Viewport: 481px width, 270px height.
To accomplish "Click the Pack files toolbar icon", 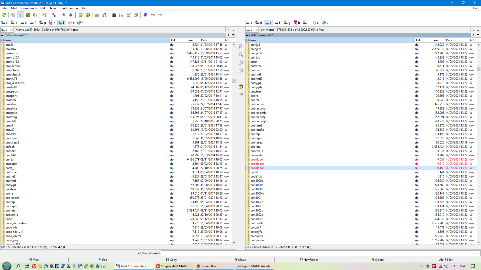I will [x=80, y=15].
